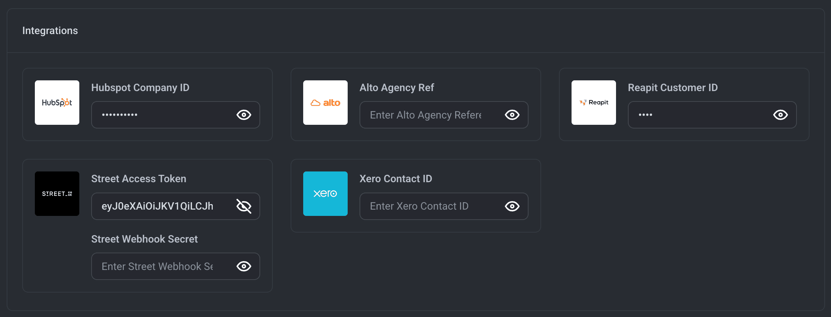The height and width of the screenshot is (317, 831).
Task: Focus the Hubspot Company ID field
Action: click(163, 115)
